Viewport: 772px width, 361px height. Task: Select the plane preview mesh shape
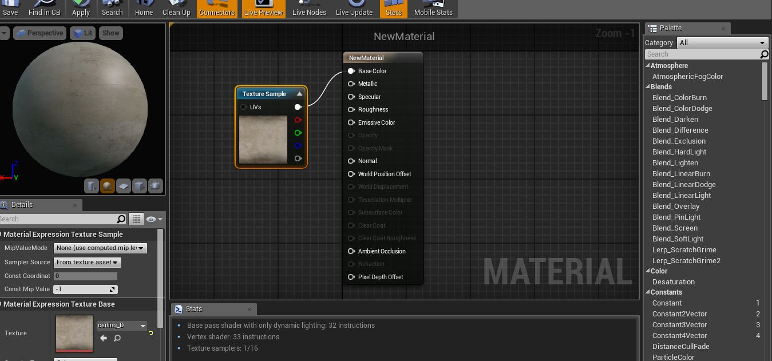124,186
